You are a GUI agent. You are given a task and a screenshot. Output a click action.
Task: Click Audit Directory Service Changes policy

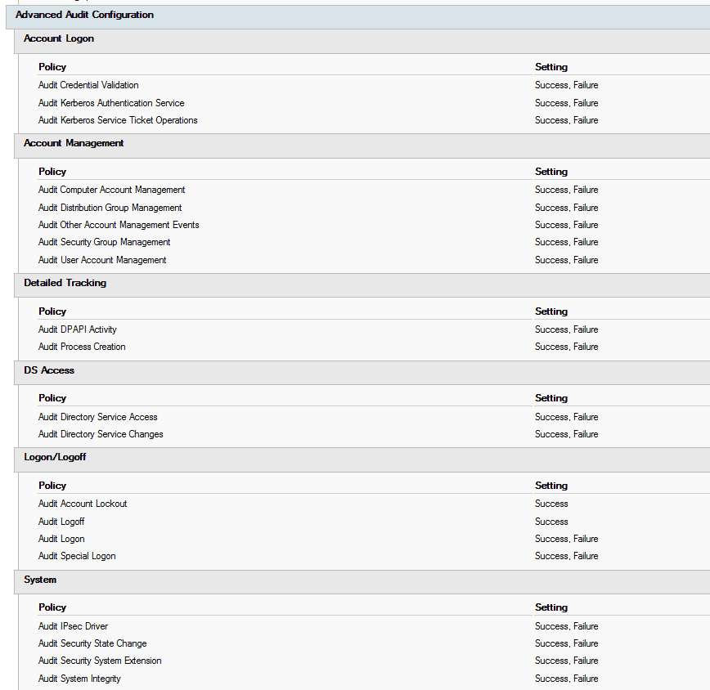(x=101, y=435)
